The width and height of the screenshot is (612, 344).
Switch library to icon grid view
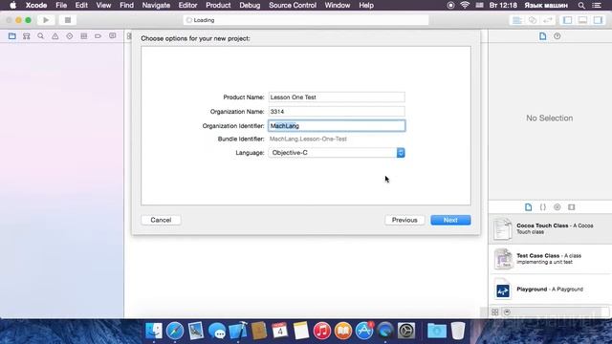tap(495, 312)
